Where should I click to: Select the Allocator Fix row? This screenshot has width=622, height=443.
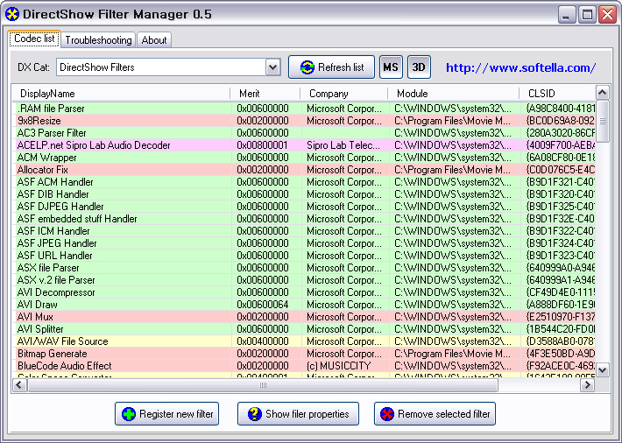(304, 170)
